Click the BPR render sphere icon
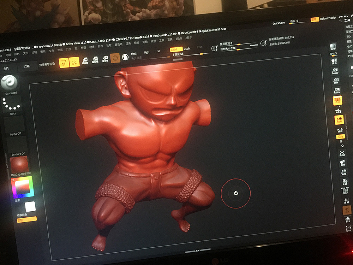The height and width of the screenshot is (265, 353). click(x=333, y=47)
